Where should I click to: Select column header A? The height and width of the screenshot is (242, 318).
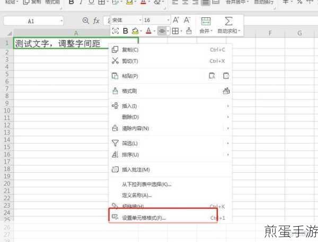[x=76, y=33]
